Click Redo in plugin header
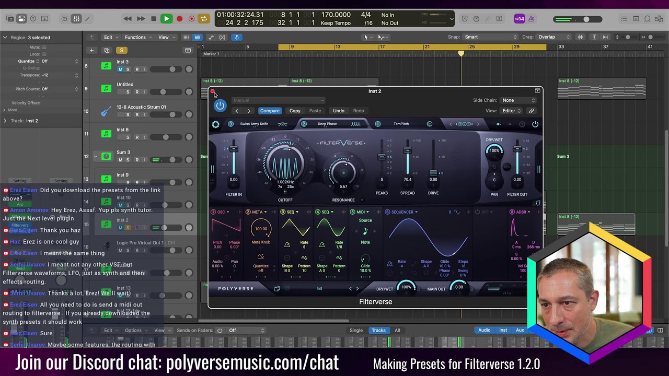This screenshot has width=669, height=376. click(x=359, y=111)
